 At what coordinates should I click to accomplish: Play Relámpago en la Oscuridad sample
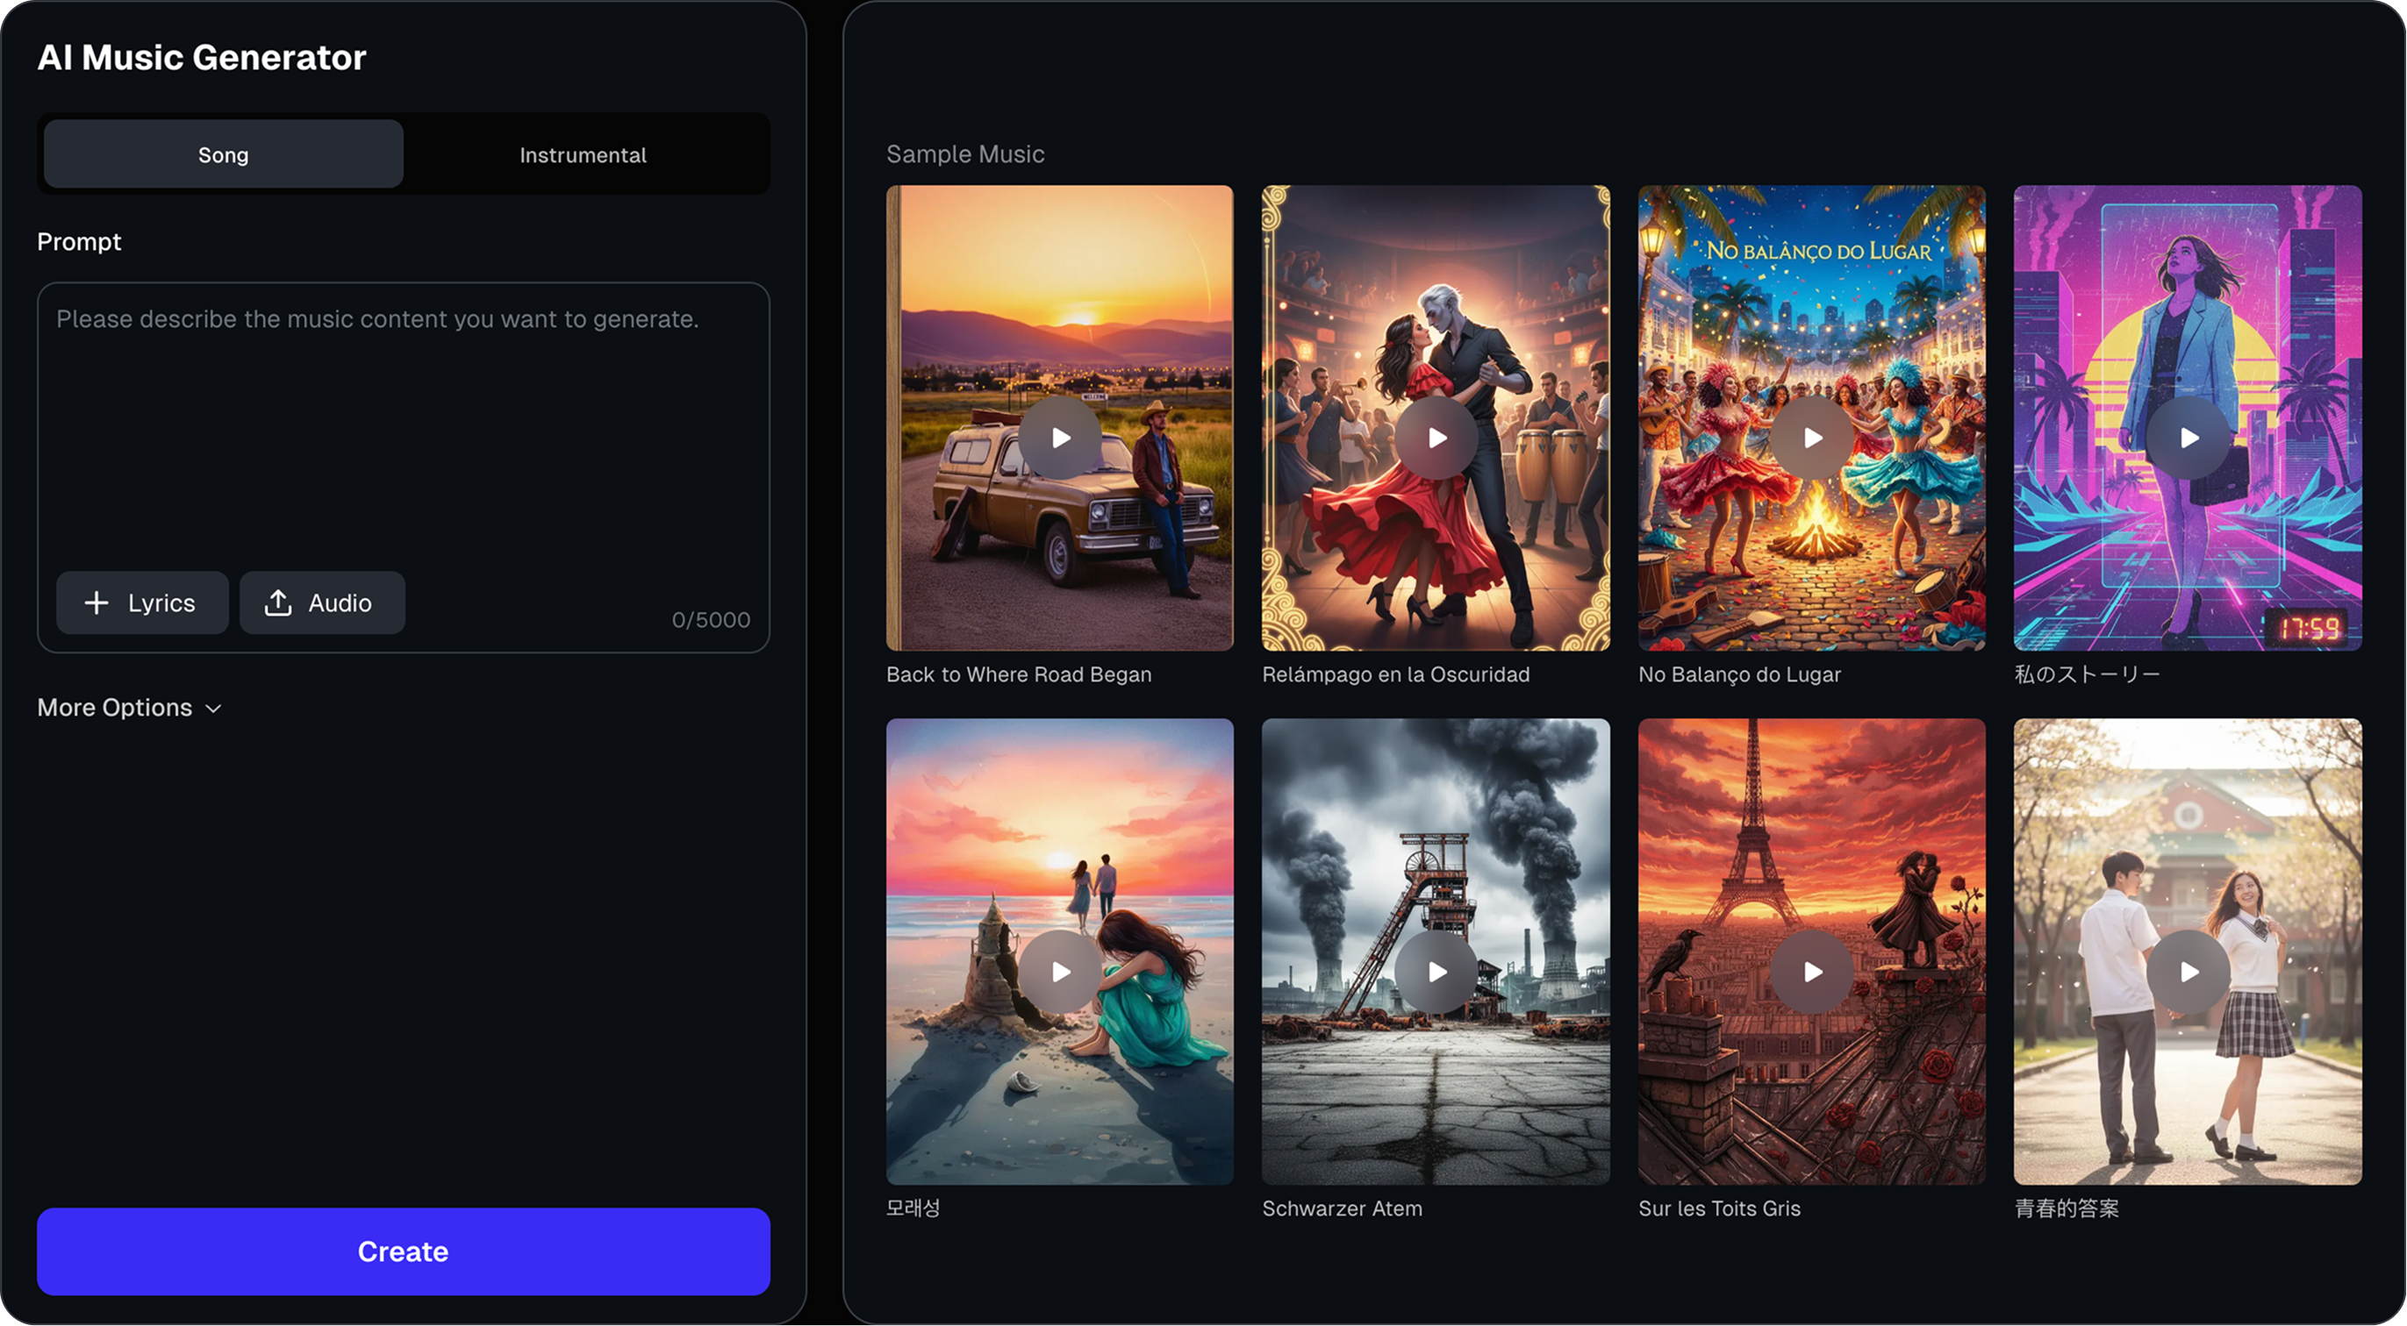pos(1436,437)
